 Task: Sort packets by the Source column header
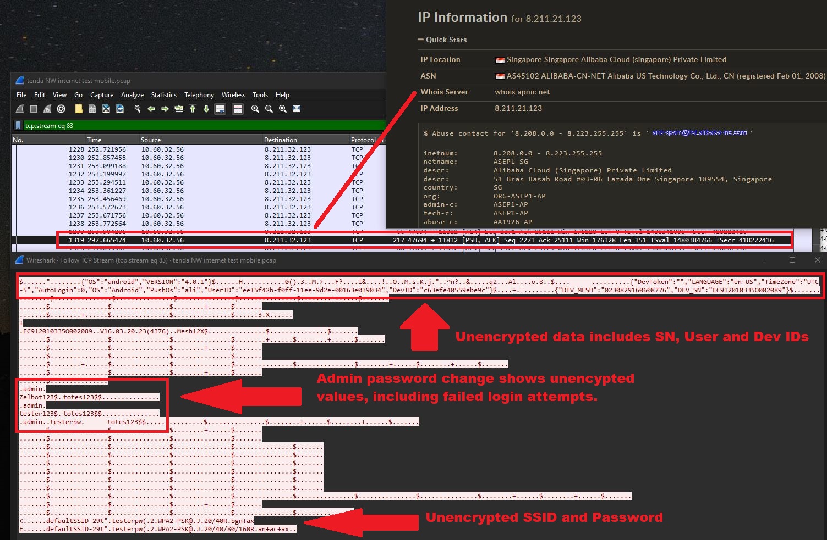(x=151, y=140)
